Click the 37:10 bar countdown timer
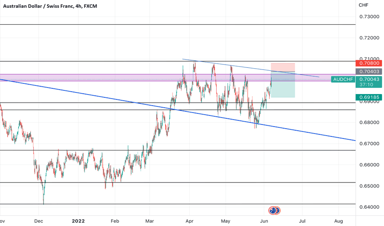Screen dimensions: 384x226 (x=366, y=85)
